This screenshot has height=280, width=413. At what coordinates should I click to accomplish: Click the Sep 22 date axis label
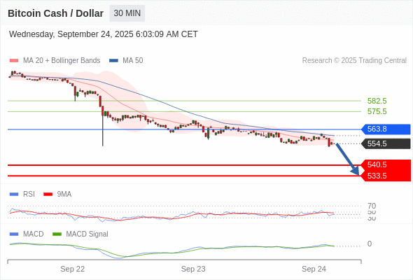[72, 269]
